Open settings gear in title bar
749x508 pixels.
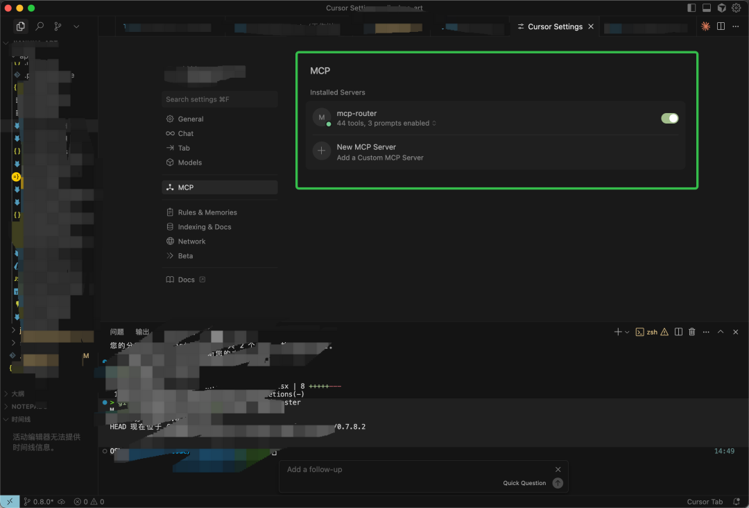737,8
